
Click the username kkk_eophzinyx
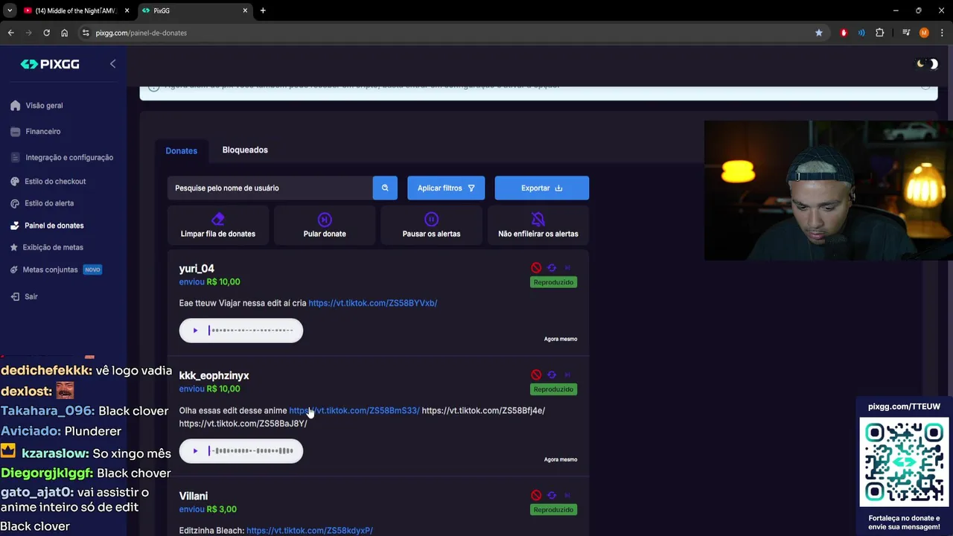click(x=214, y=376)
